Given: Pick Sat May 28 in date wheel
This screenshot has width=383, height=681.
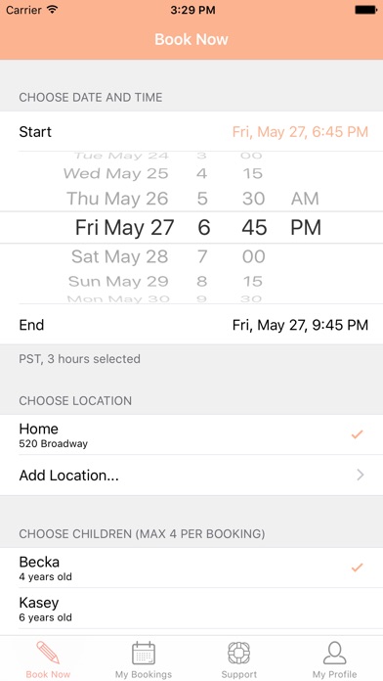Looking at the screenshot, I should point(120,256).
